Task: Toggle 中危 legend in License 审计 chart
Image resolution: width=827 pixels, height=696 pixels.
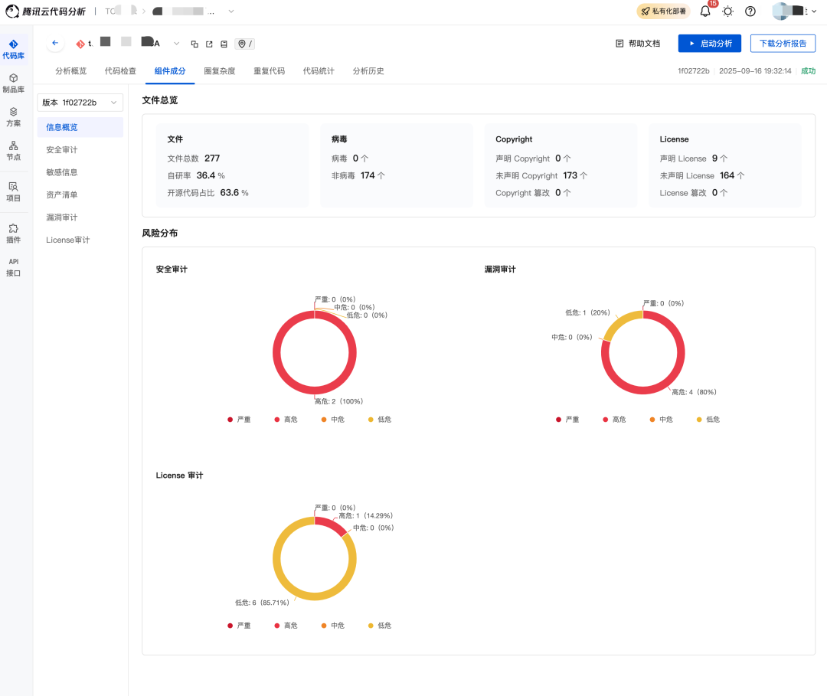Action: (x=333, y=626)
